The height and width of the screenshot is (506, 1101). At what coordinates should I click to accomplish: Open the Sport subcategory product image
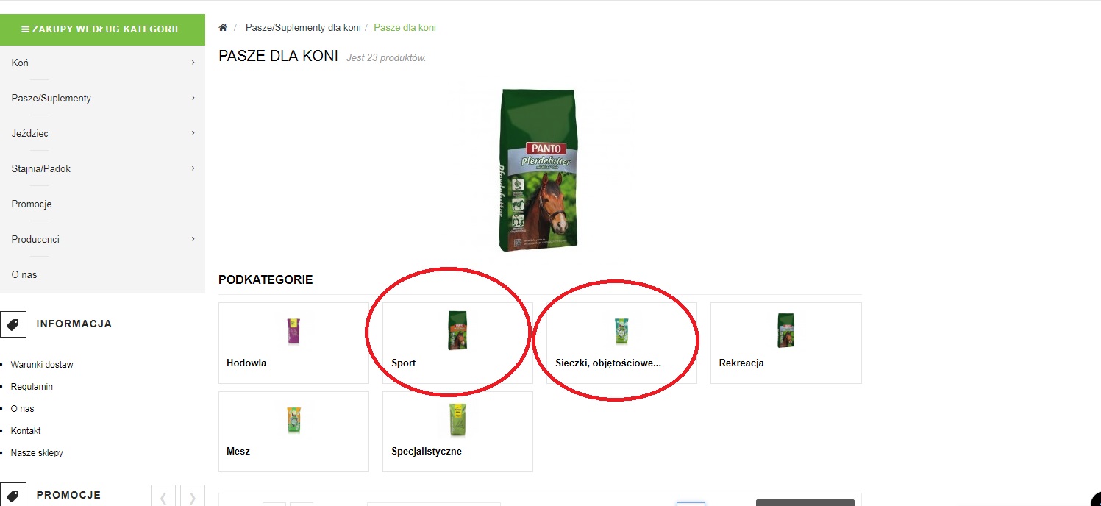click(457, 330)
